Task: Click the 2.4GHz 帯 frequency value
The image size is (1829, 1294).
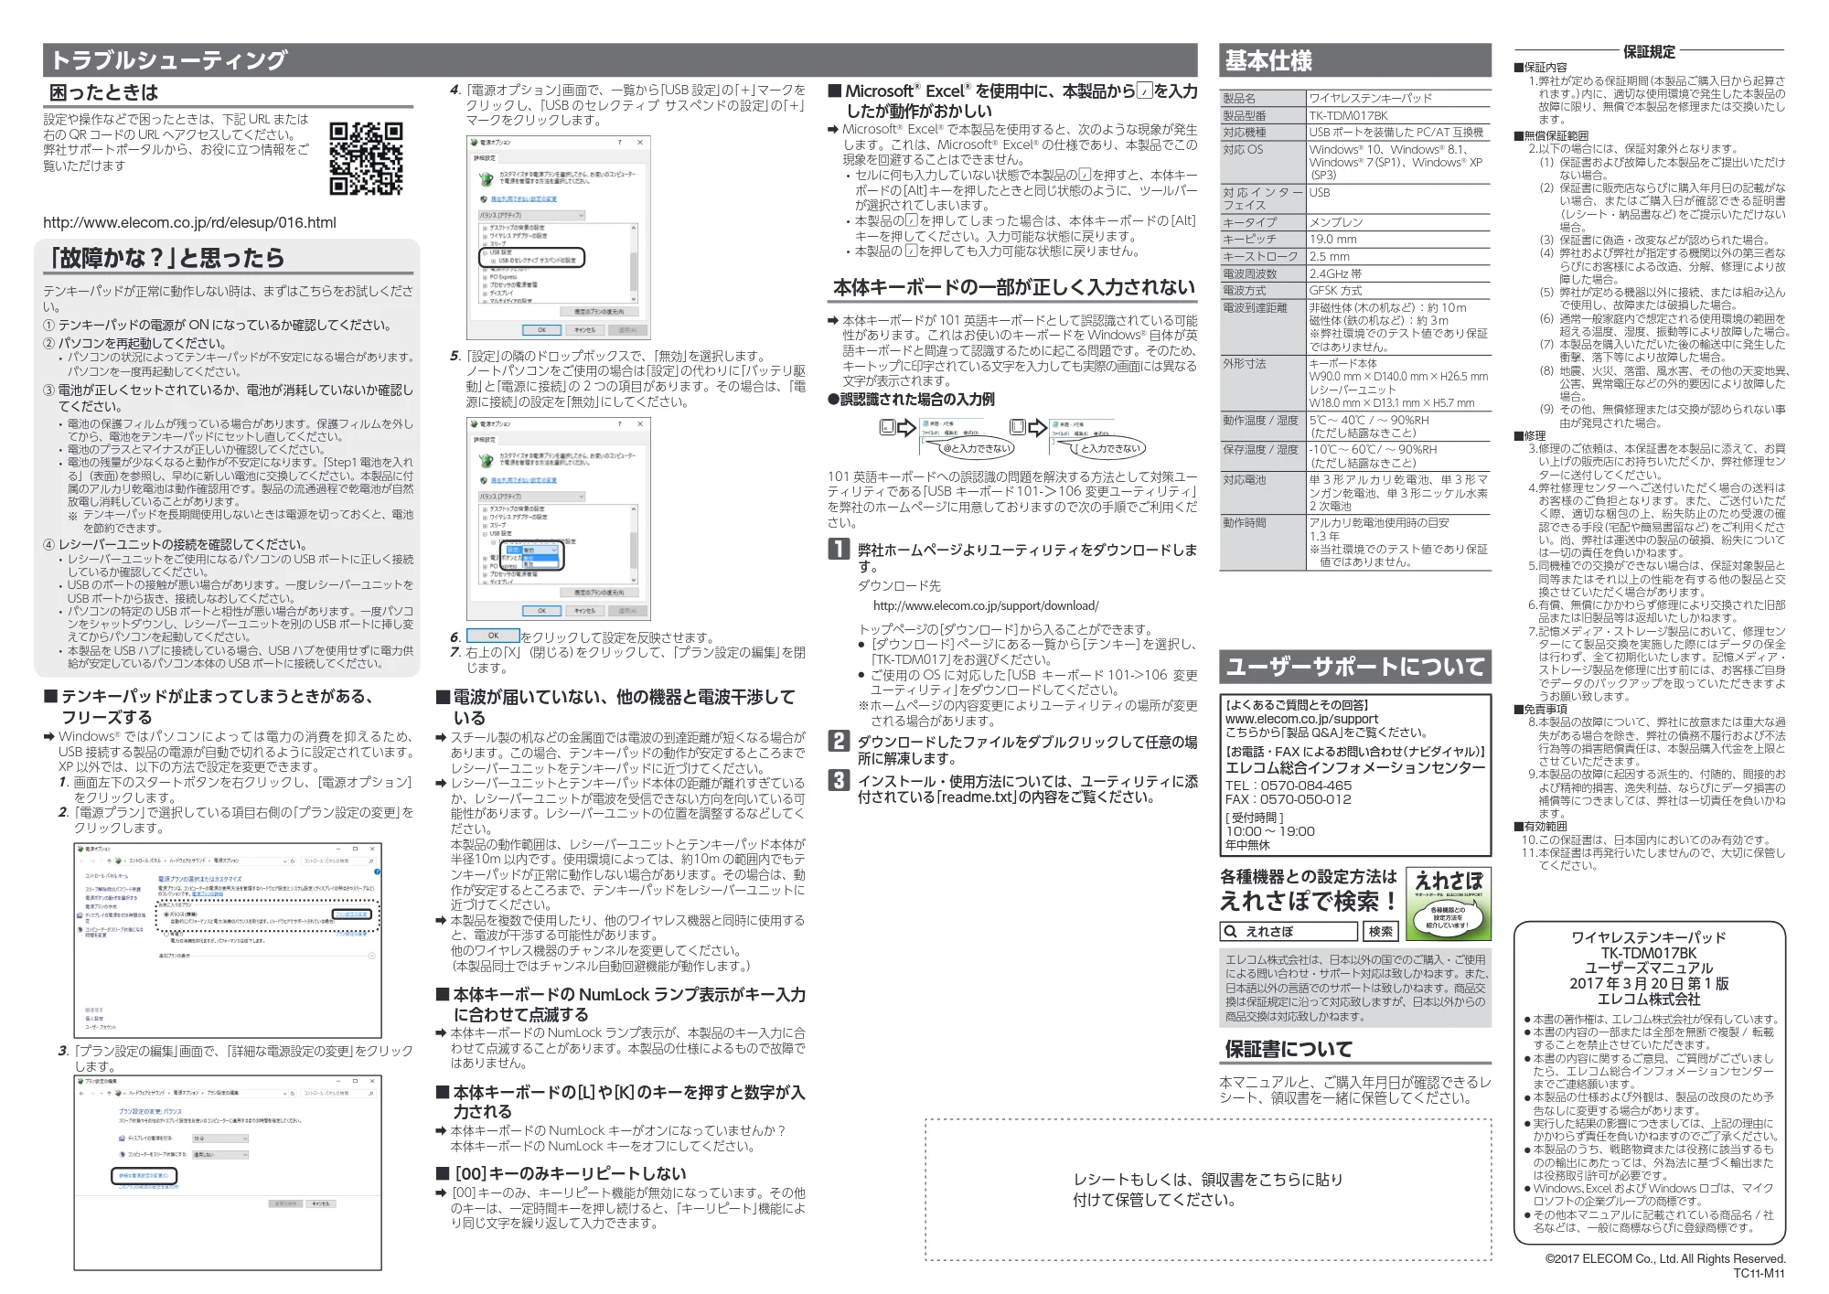Action: (1335, 273)
